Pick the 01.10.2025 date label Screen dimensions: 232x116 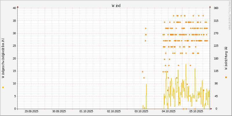[x=86, y=111]
